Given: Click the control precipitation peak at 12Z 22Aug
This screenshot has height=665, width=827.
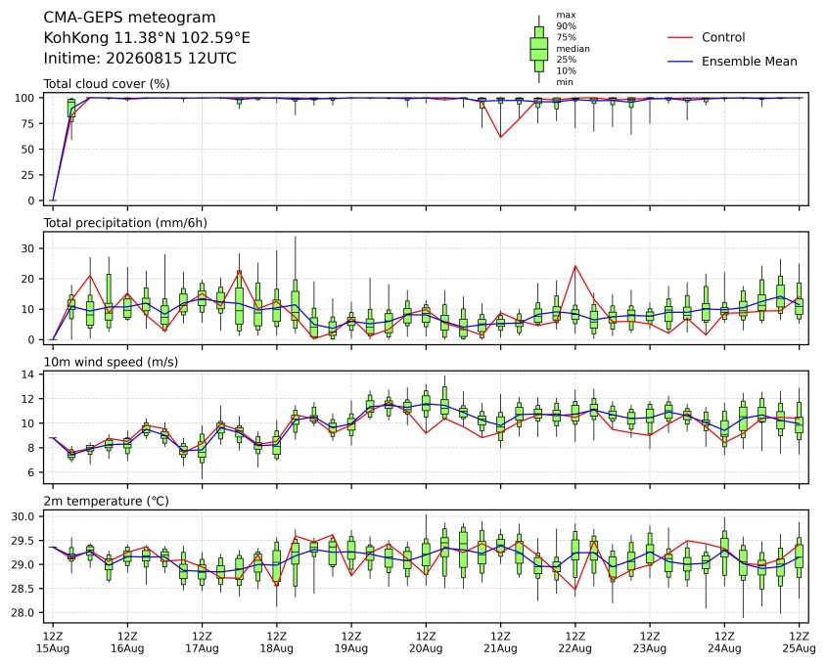Looking at the screenshot, I should 574,266.
